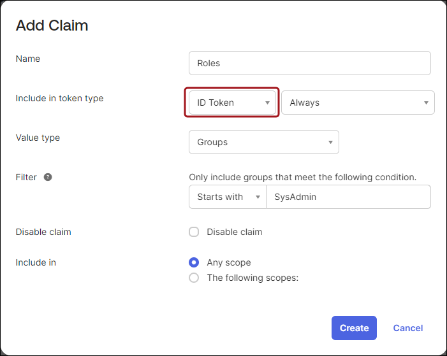This screenshot has height=356, width=447.
Task: Click the 'Name' field label
Action: pos(28,59)
